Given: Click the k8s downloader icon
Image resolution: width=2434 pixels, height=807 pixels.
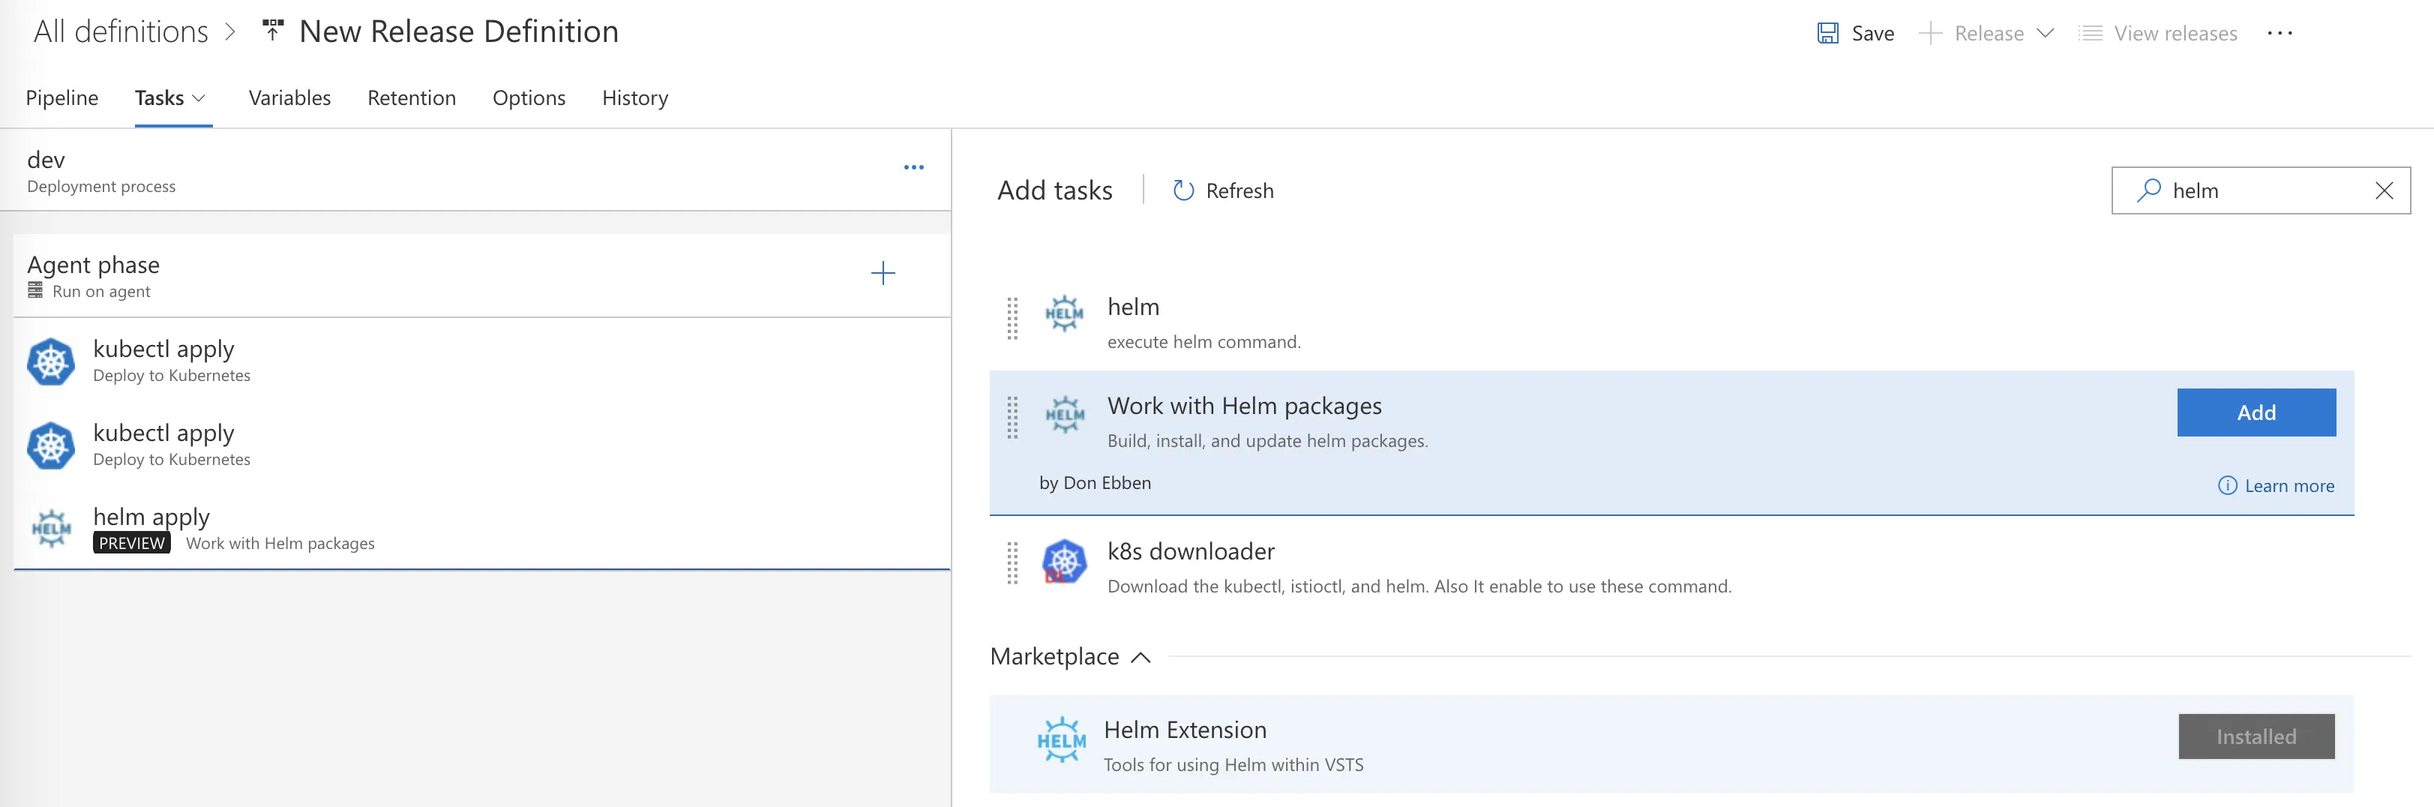Looking at the screenshot, I should pos(1064,562).
